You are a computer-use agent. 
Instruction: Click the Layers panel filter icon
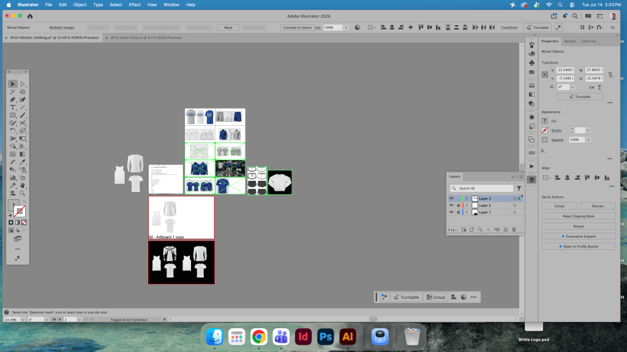[x=519, y=188]
